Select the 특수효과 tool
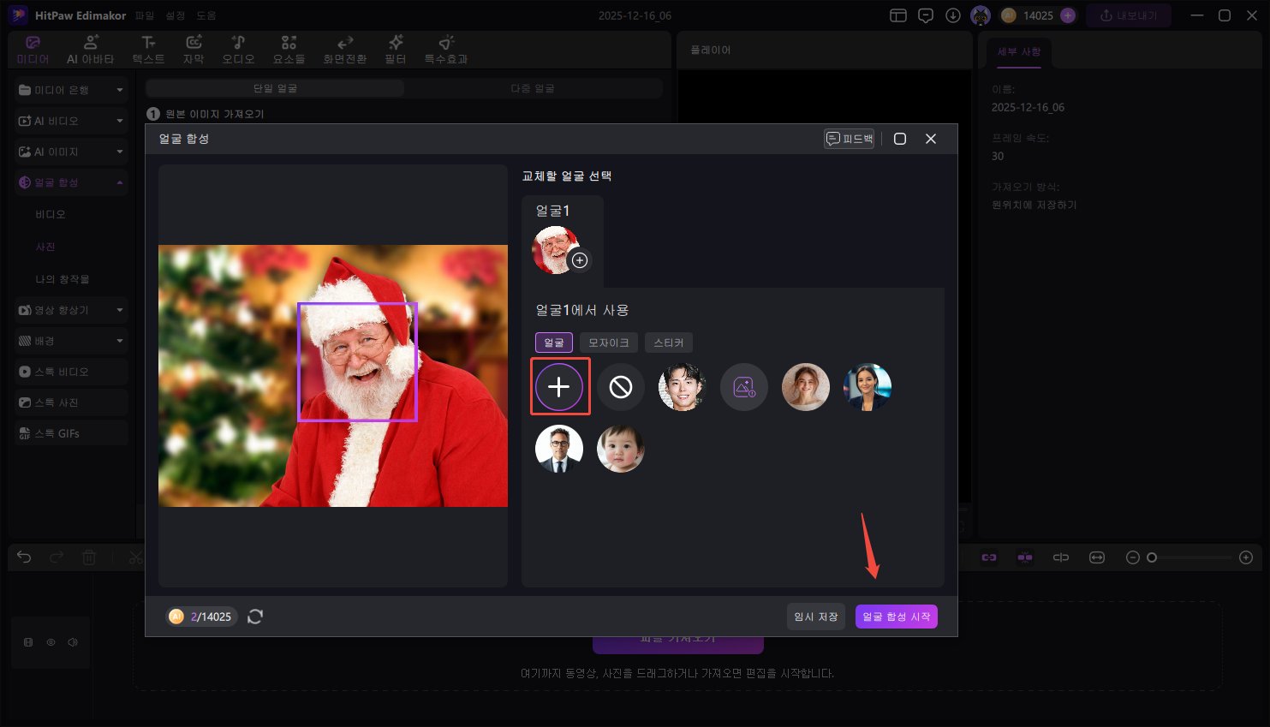1270x727 pixels. 445,48
